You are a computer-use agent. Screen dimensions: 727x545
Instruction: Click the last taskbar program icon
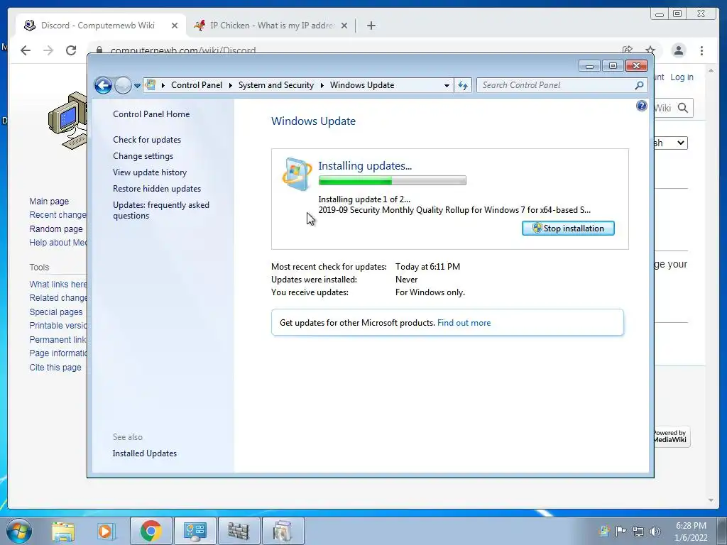coord(283,531)
